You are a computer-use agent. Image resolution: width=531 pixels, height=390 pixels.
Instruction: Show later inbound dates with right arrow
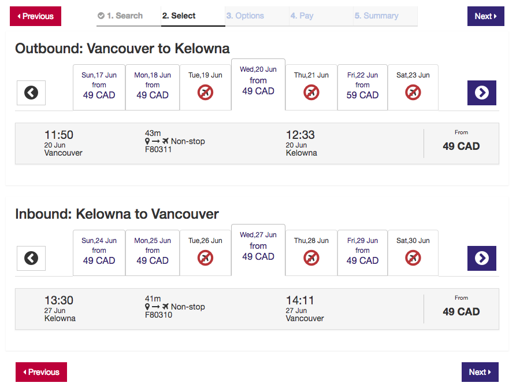tap(481, 258)
